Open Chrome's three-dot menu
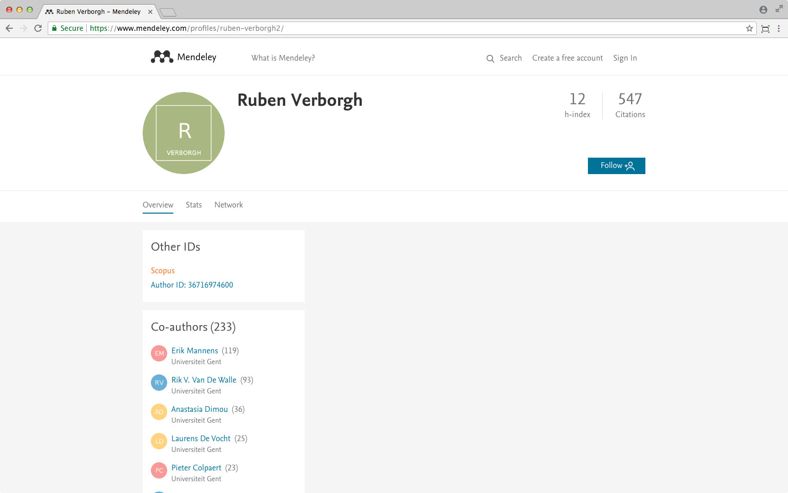This screenshot has width=788, height=493. [779, 28]
